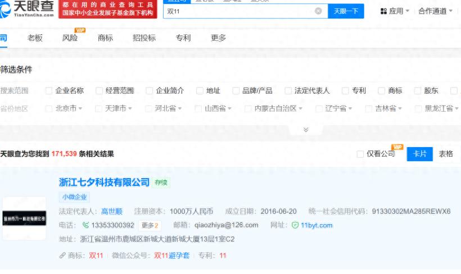The height and width of the screenshot is (274, 461).
Task: Check the 企业简介 search scope box
Action: (x=150, y=91)
